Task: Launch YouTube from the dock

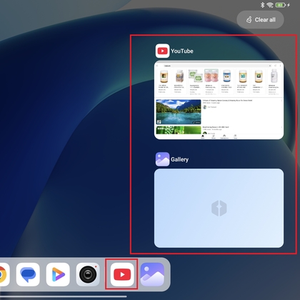Action: coord(122,274)
